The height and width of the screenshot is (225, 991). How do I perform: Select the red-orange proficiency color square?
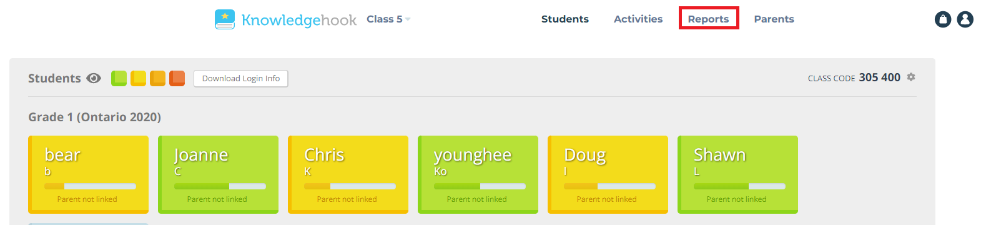coord(177,78)
